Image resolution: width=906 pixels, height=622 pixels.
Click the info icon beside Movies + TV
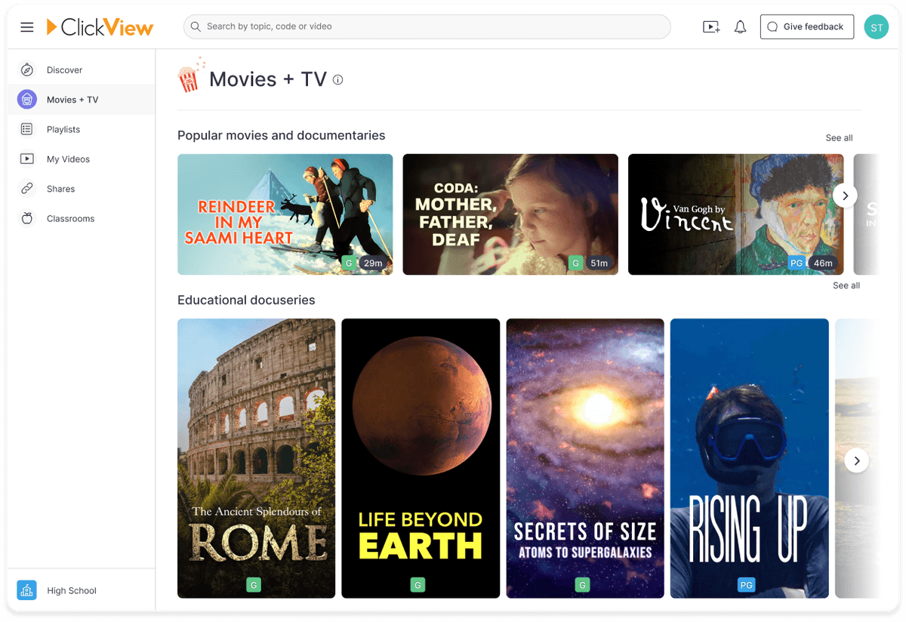(338, 80)
